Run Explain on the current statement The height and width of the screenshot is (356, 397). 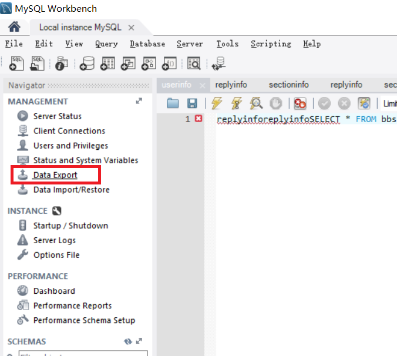click(256, 103)
